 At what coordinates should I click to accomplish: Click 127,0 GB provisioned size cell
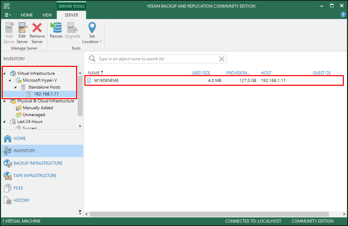pos(248,81)
